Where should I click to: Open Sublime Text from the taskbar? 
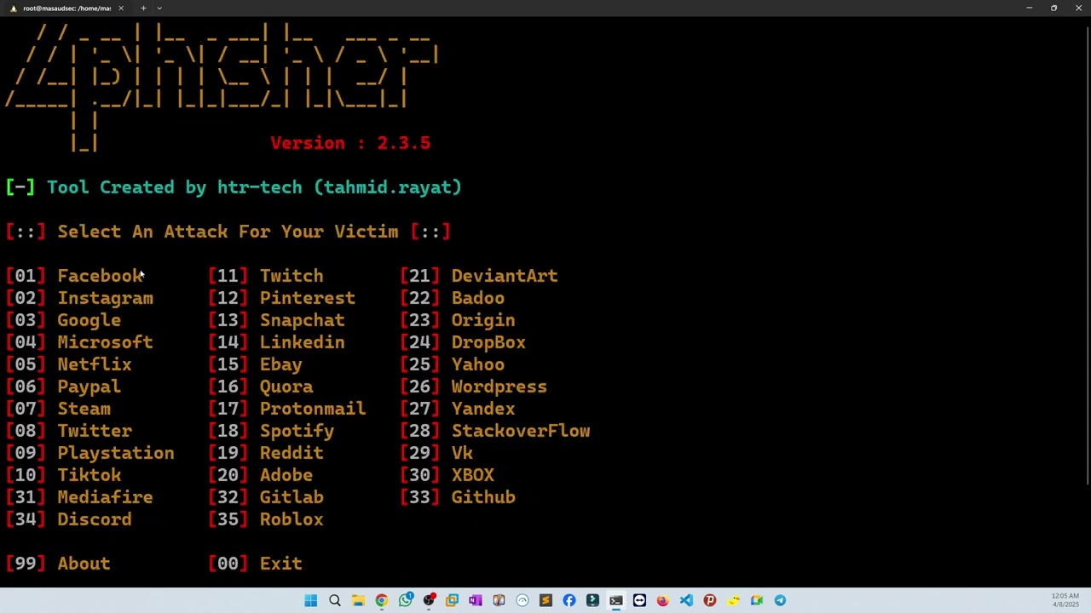(545, 600)
